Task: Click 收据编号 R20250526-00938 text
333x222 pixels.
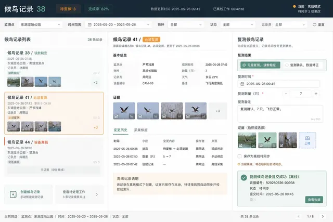Action: click(x=272, y=182)
